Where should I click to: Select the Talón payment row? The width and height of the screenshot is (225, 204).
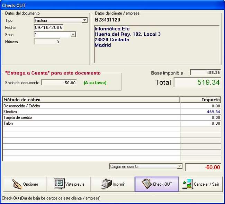(x=112, y=123)
